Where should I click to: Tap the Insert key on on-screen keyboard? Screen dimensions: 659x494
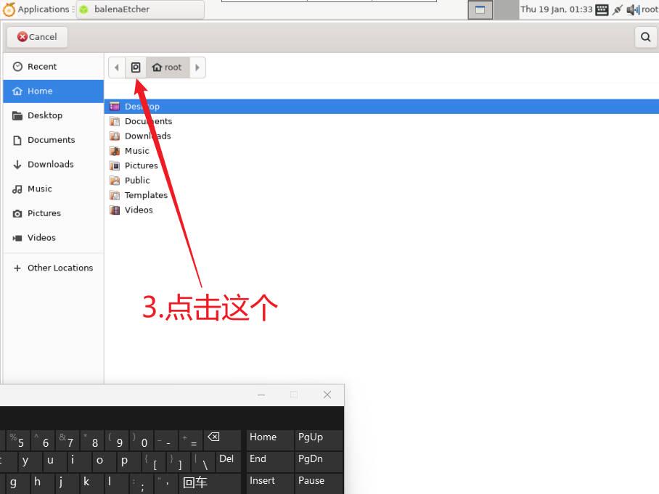[x=270, y=483]
